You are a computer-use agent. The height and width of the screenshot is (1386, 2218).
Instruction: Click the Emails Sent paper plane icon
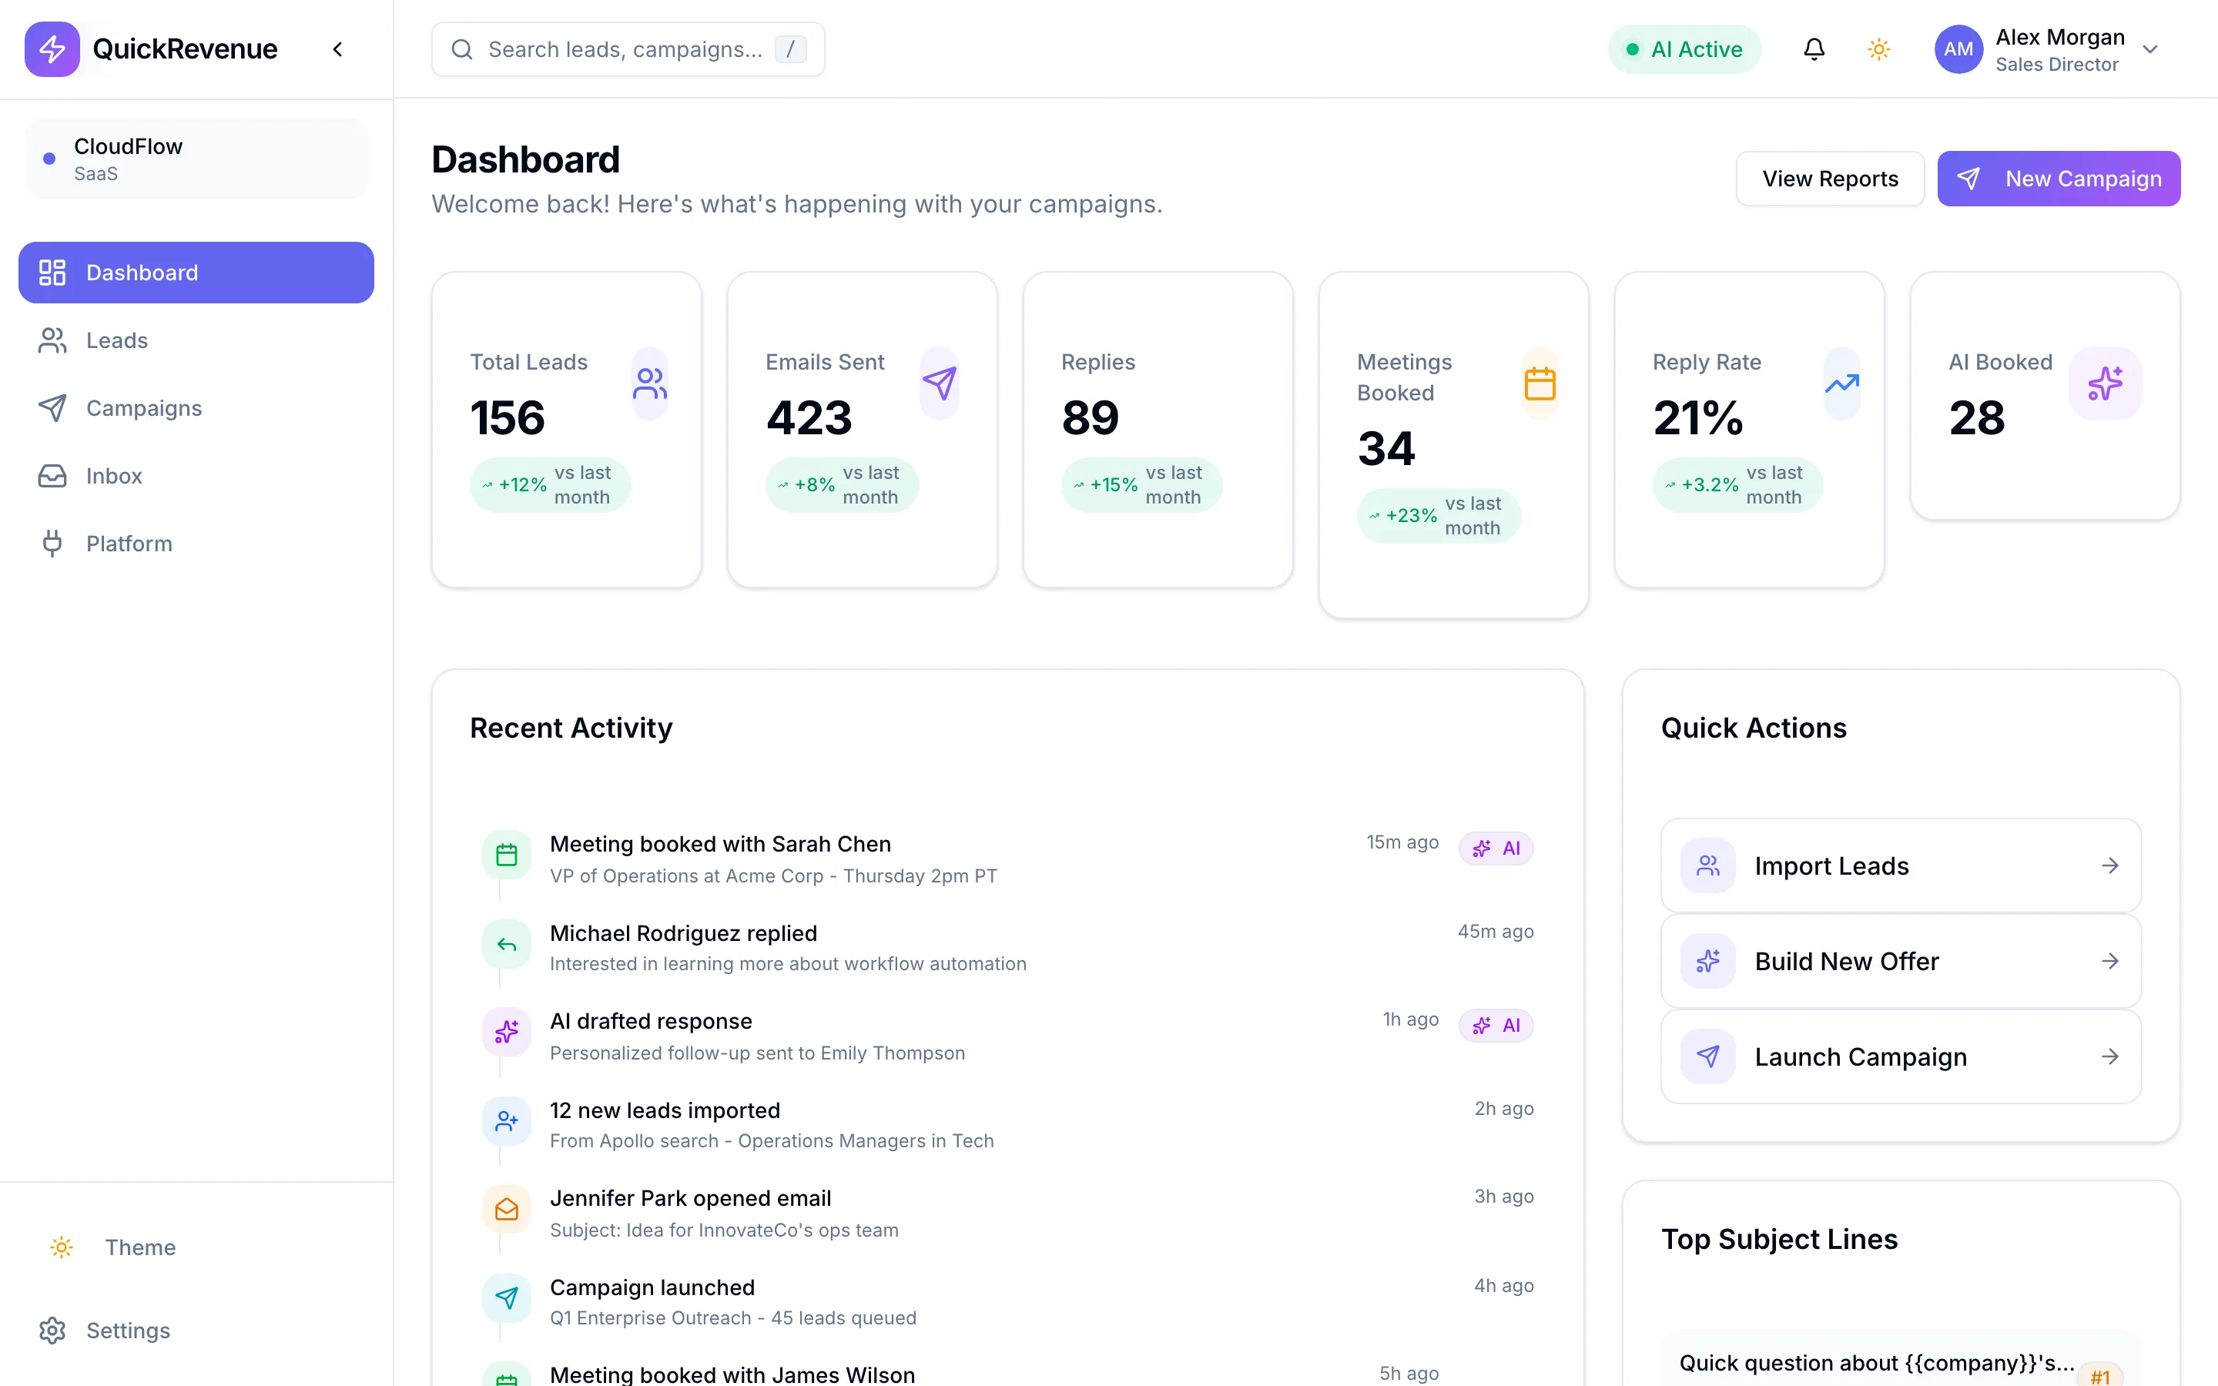(940, 383)
